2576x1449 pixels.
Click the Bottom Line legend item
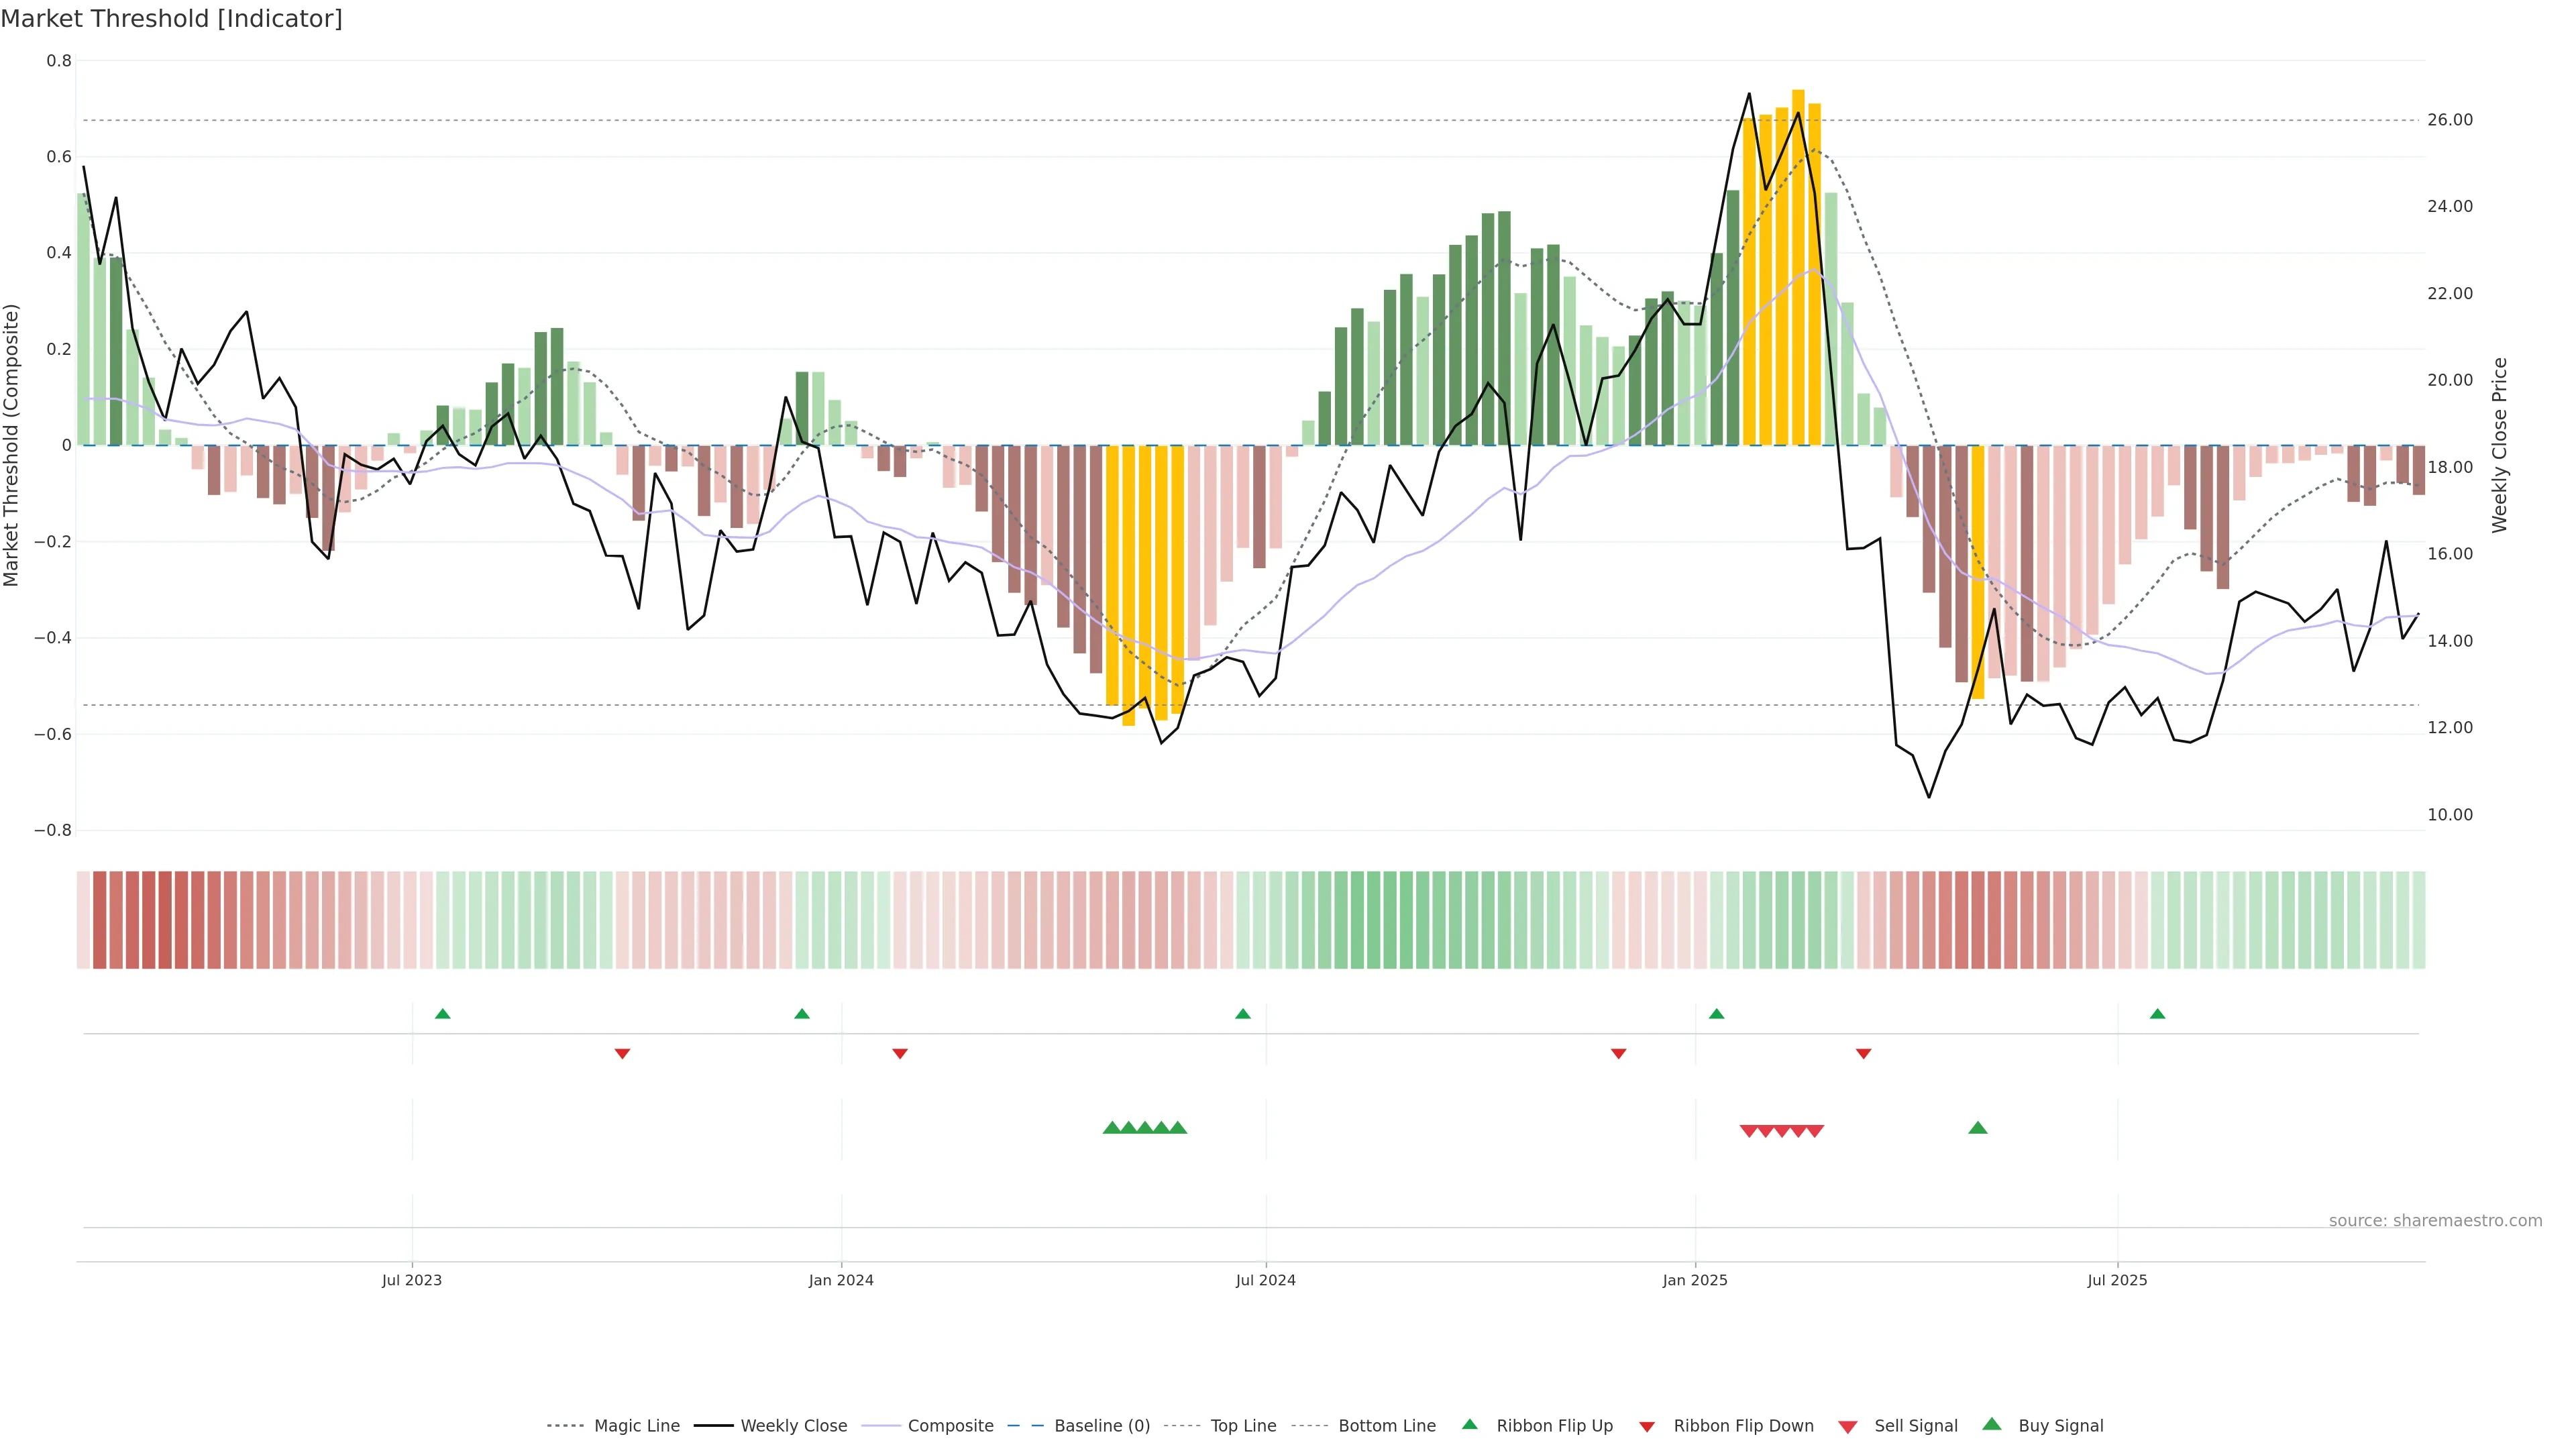point(1386,1426)
